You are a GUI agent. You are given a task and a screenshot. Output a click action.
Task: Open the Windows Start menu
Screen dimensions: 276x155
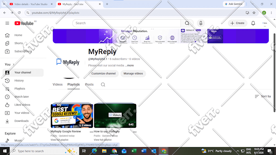[5, 151]
